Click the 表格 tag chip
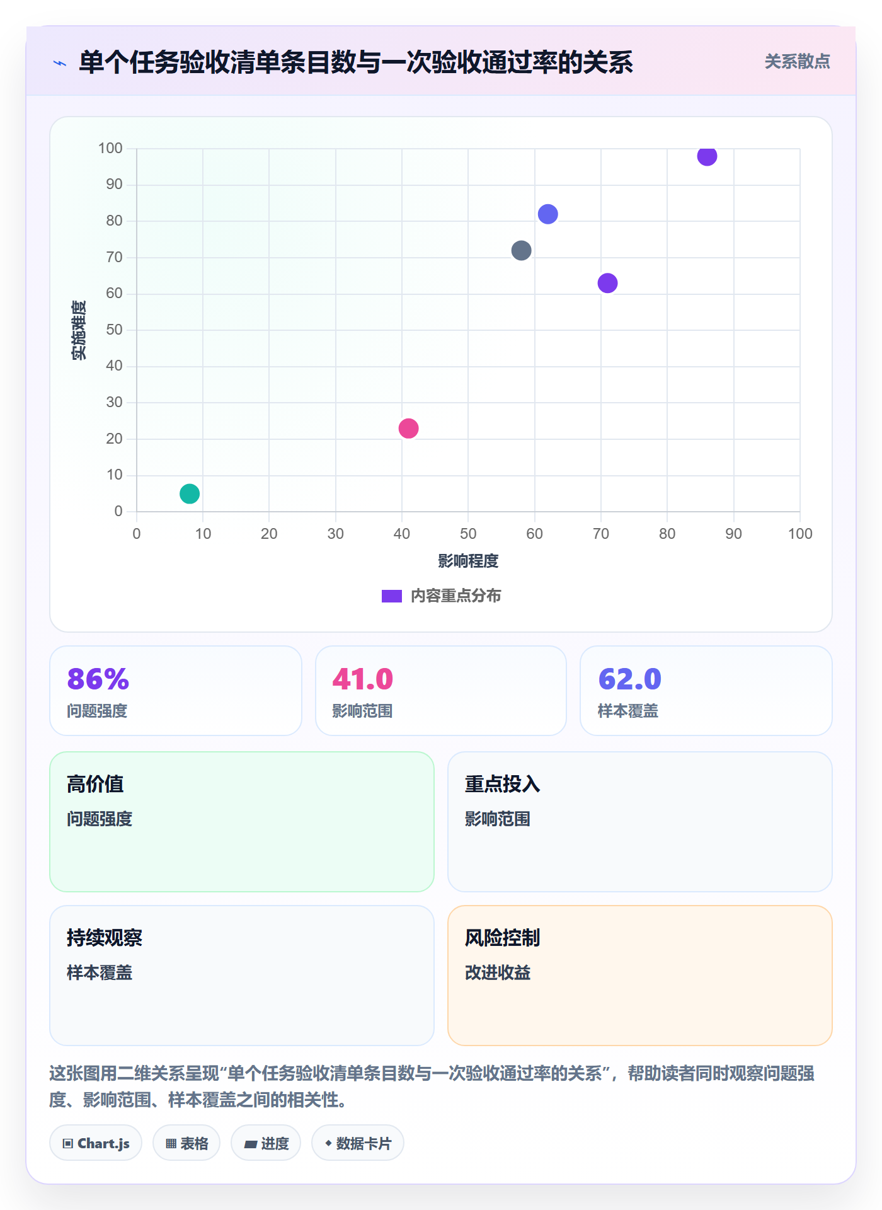Viewport: 882px width, 1210px height. click(186, 1143)
